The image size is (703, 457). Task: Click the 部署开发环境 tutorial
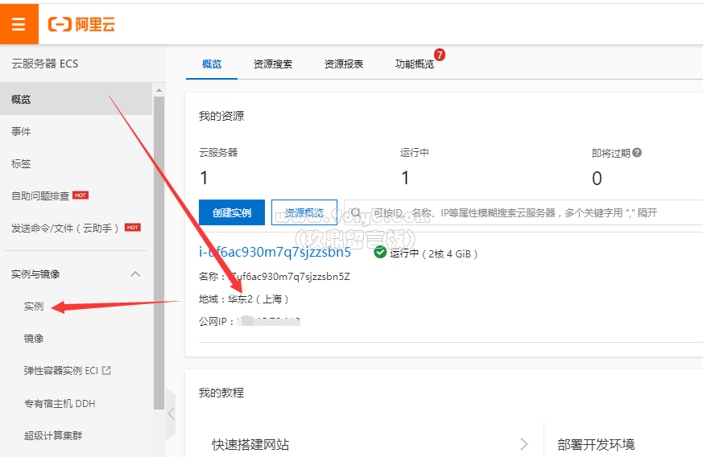click(x=596, y=444)
